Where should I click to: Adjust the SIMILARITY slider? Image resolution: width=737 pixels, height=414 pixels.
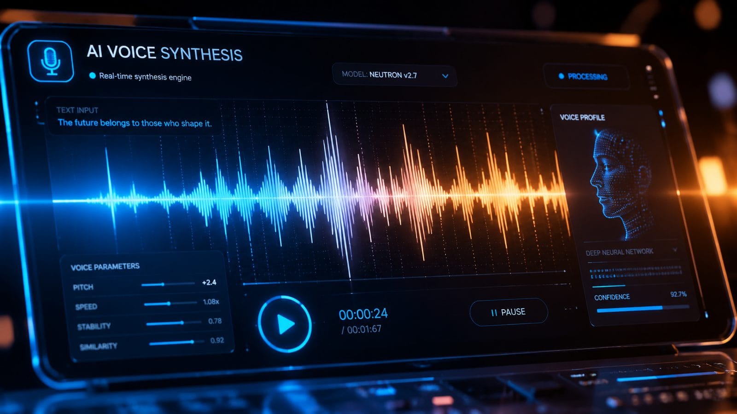176,342
